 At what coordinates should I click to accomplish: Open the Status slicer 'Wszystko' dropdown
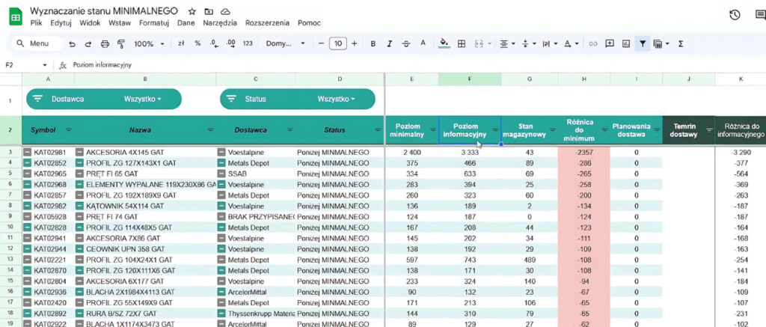click(337, 99)
